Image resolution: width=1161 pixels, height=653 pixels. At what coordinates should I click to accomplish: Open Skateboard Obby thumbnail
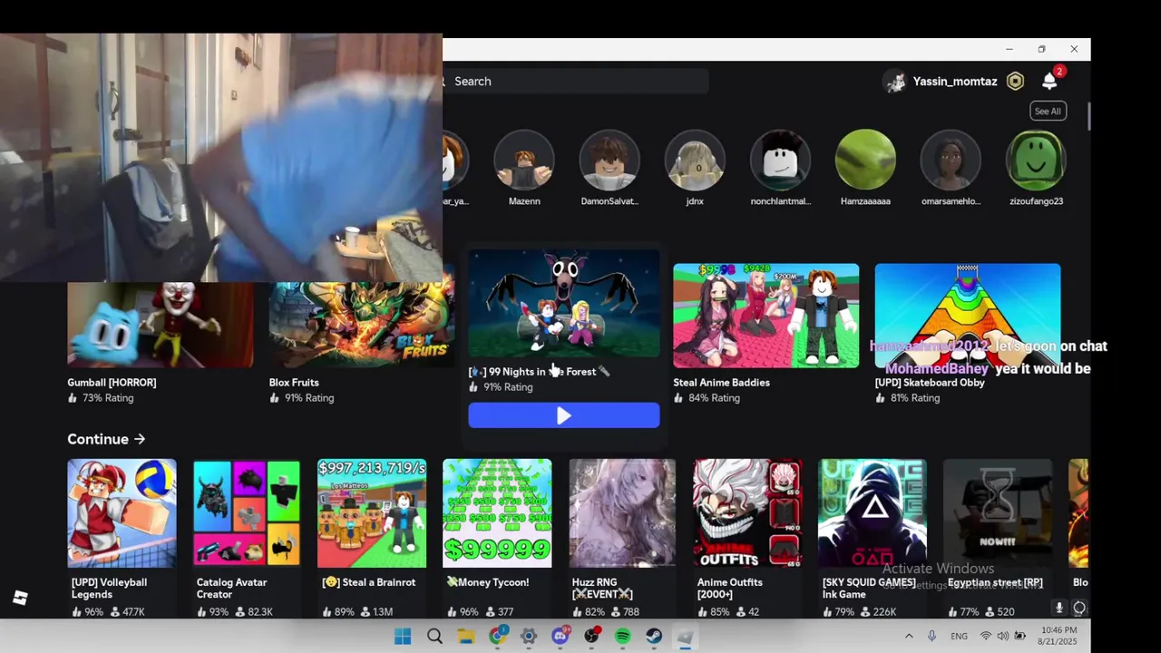[x=968, y=316]
